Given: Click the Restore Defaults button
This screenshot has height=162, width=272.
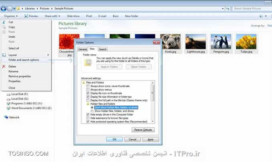Looking at the screenshot, I should (143, 130).
